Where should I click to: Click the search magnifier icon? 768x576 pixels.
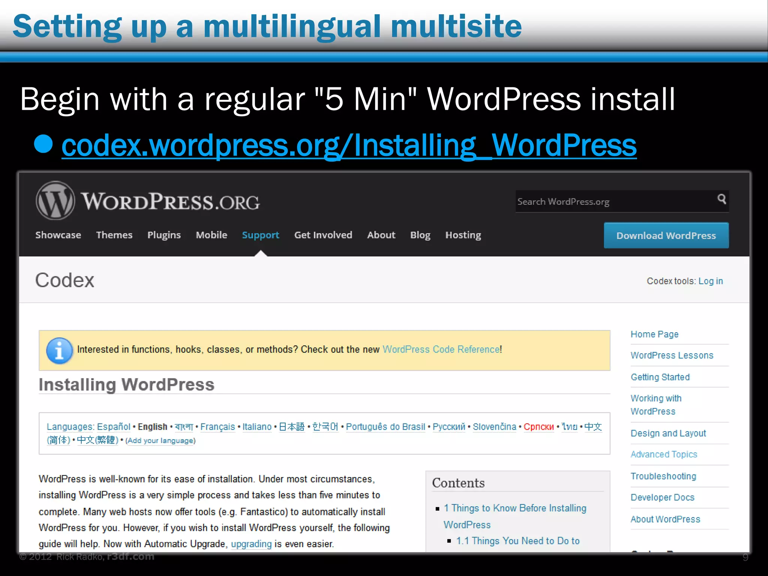(x=721, y=199)
